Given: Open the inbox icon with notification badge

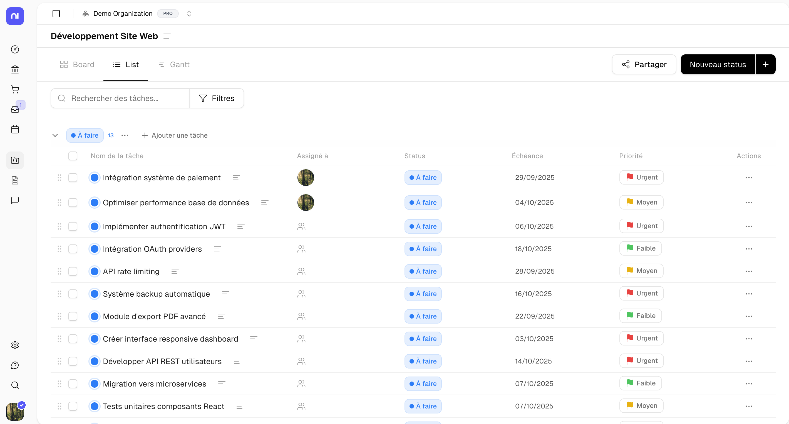Looking at the screenshot, I should click(15, 109).
